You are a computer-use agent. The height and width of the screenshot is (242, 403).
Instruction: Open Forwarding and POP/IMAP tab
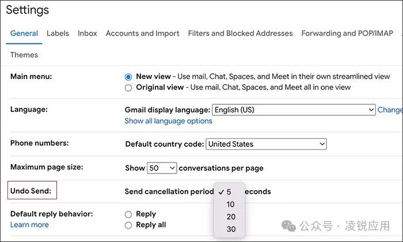click(x=347, y=33)
